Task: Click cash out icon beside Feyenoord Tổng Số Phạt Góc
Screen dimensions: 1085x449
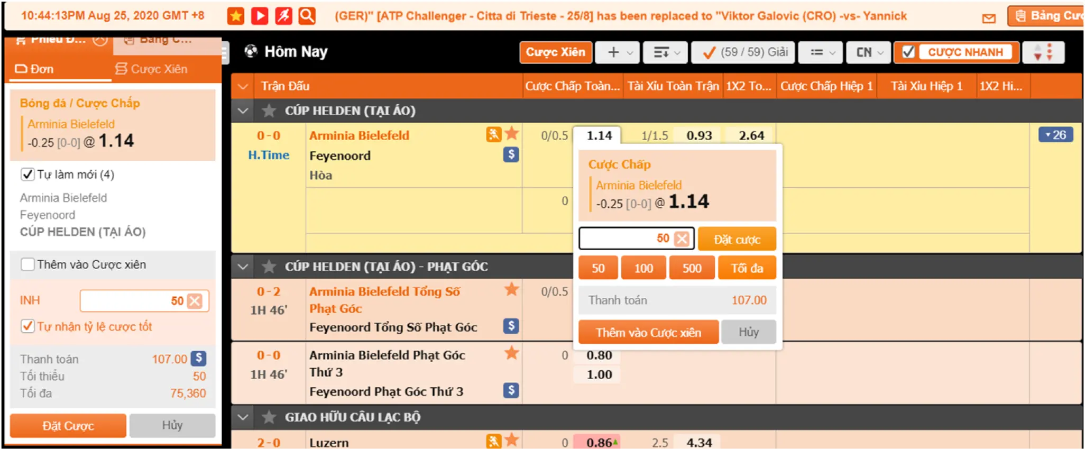Action: 511,326
